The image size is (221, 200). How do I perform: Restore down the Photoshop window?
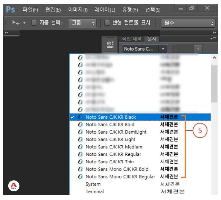pyautogui.click(x=192, y=8)
